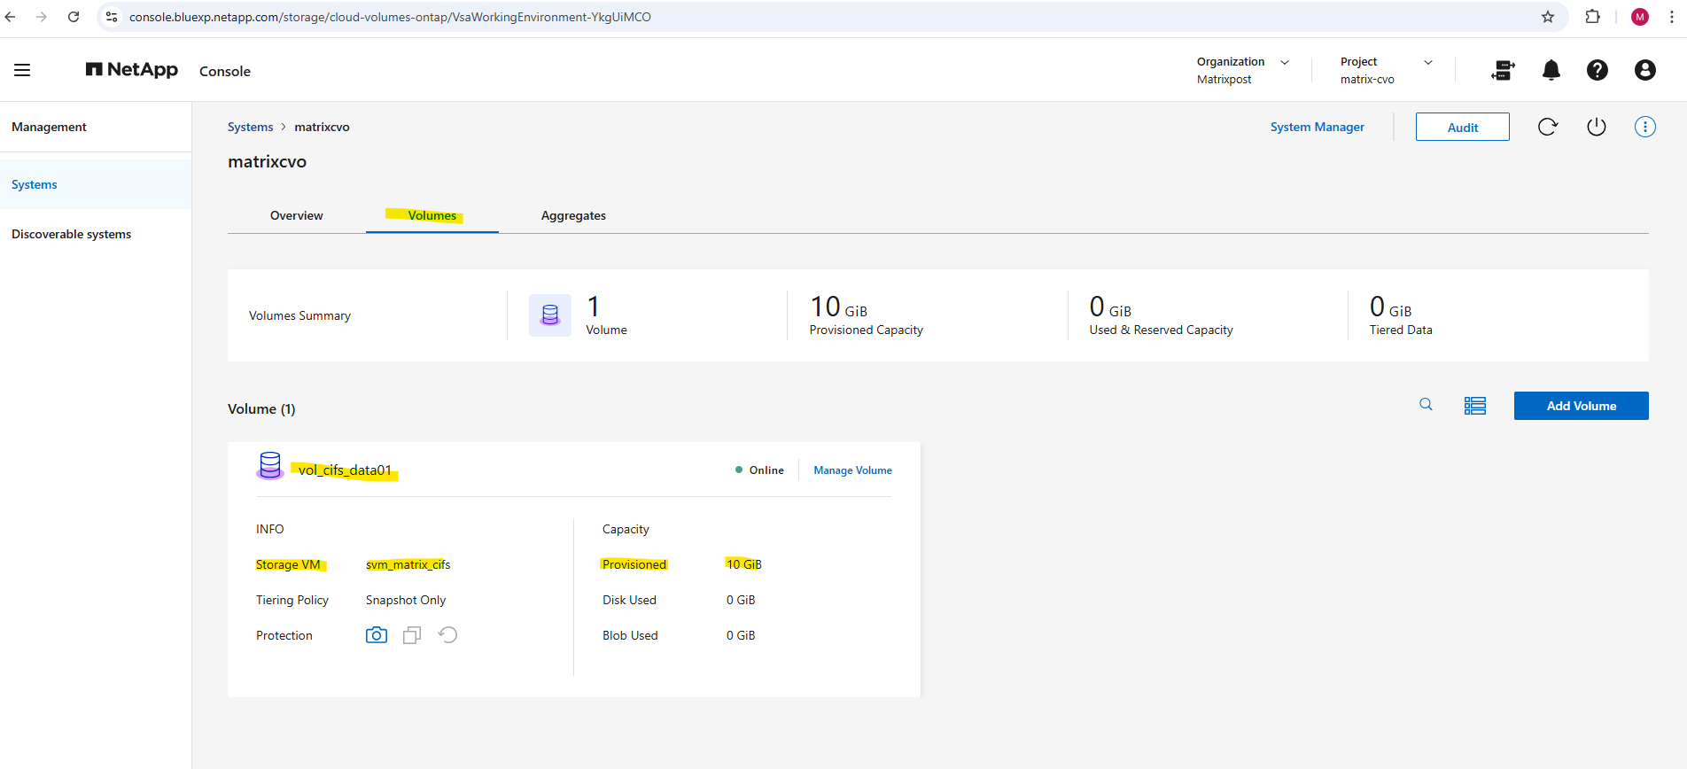Open the Manage Volume link
Image resolution: width=1687 pixels, height=769 pixels.
tap(852, 470)
